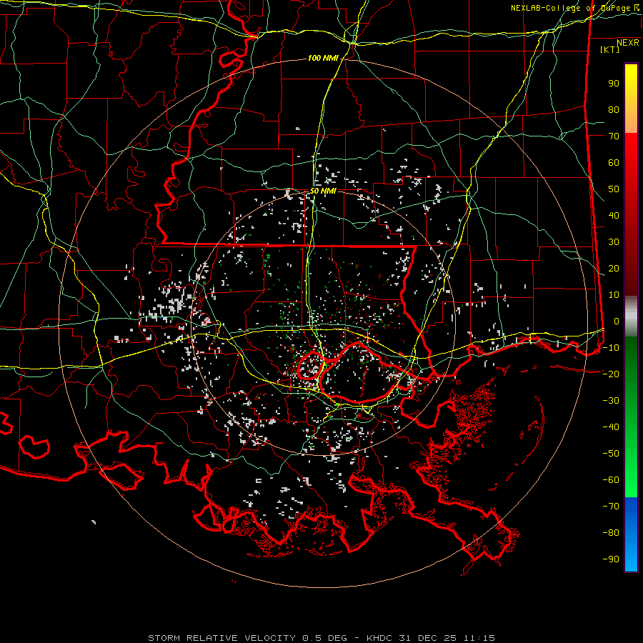Select the 70 knot scale label

[614, 136]
